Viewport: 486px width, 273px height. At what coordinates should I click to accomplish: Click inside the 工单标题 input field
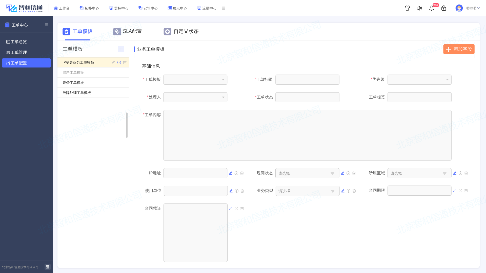(x=307, y=79)
